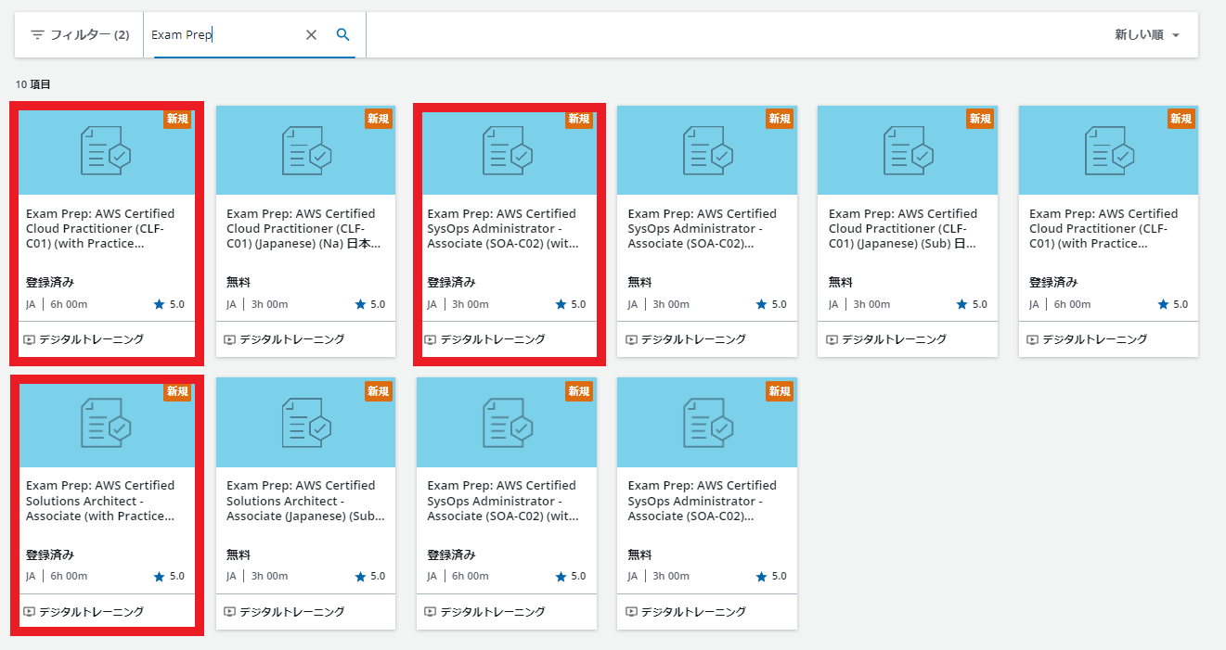
Task: Open Solutions Architect (Japanese) (Sub course thumbnail
Action: click(306, 423)
